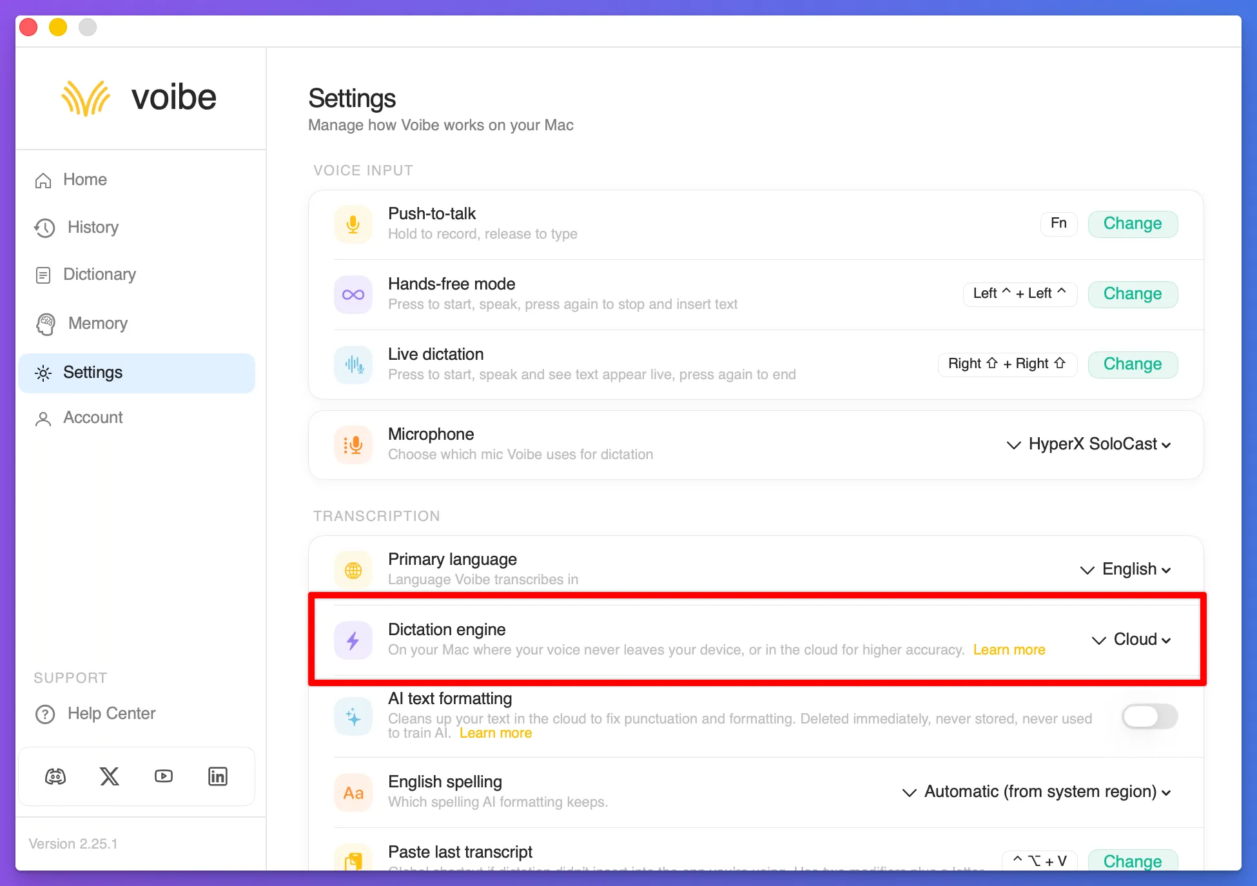
Task: Click the Live dictation waveform icon
Action: point(353,365)
